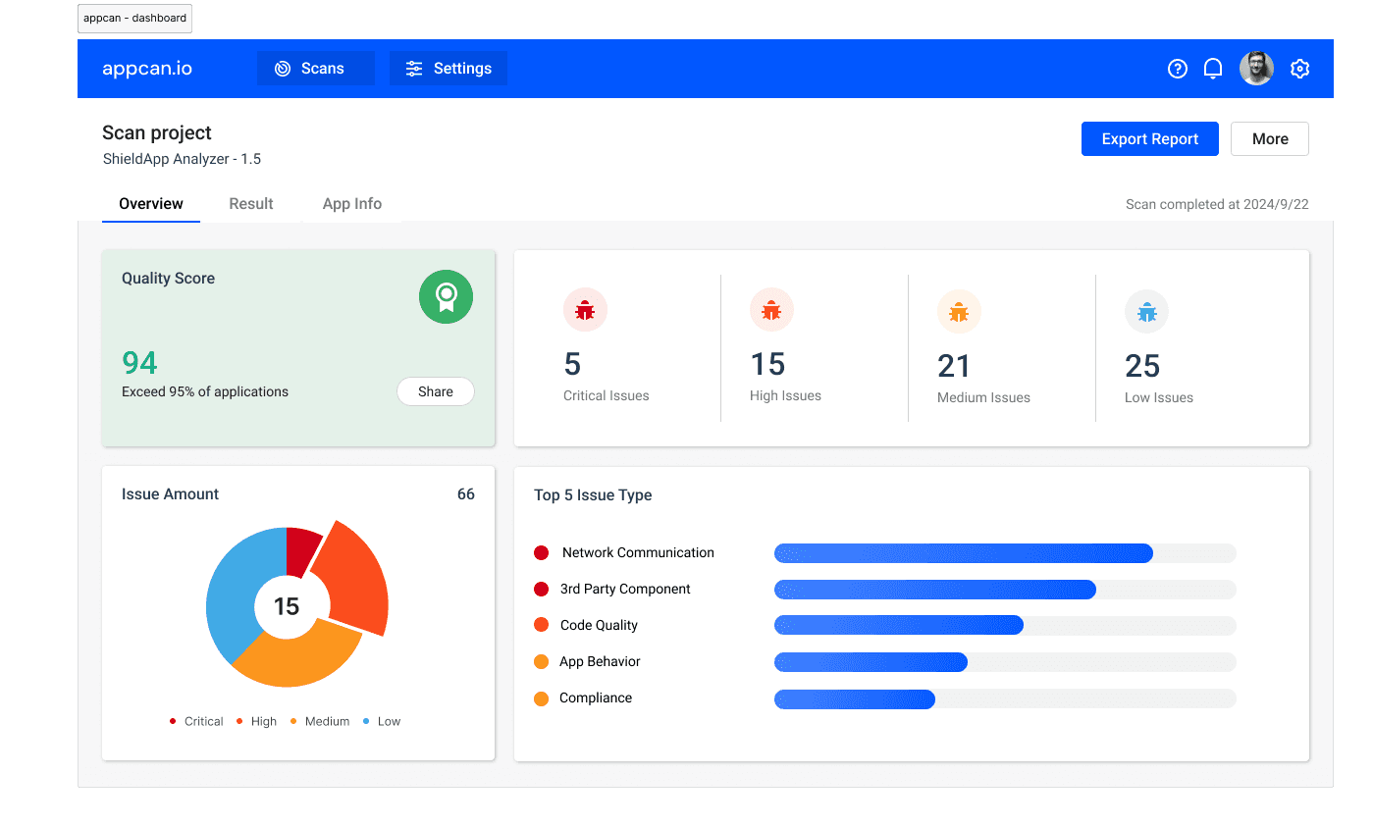Expand the More options button
This screenshot has height=827, width=1373.
[1270, 139]
